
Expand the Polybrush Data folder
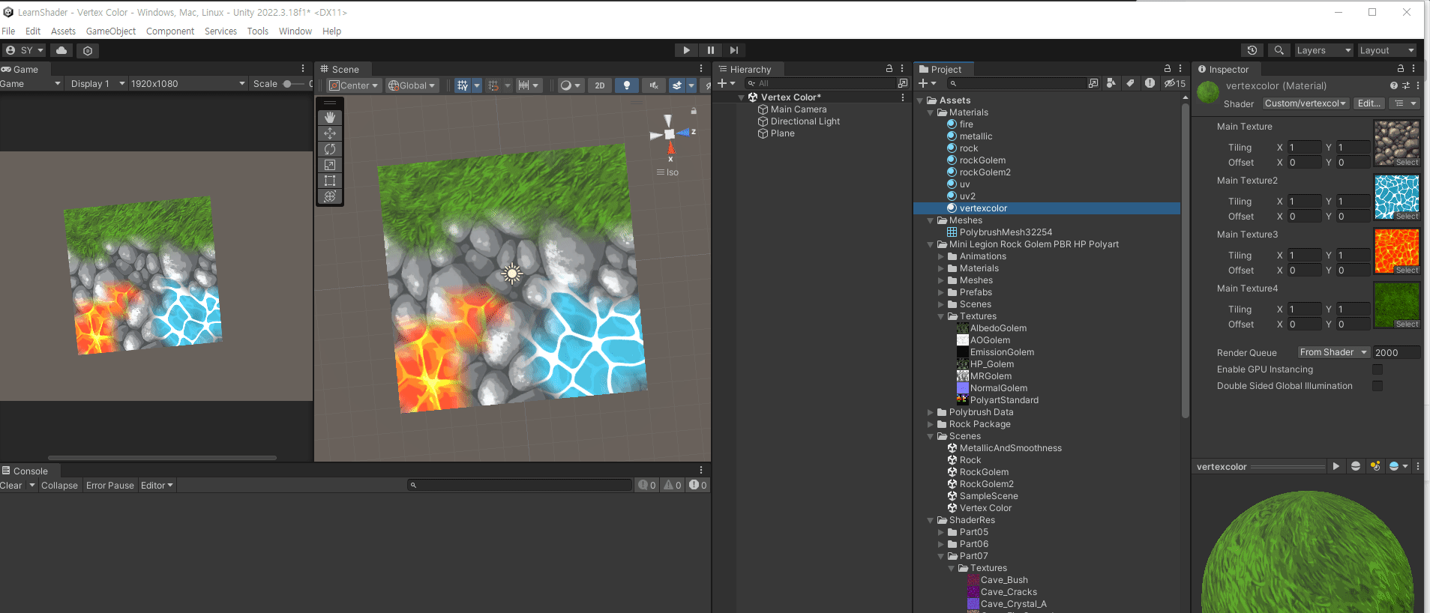[x=931, y=412]
